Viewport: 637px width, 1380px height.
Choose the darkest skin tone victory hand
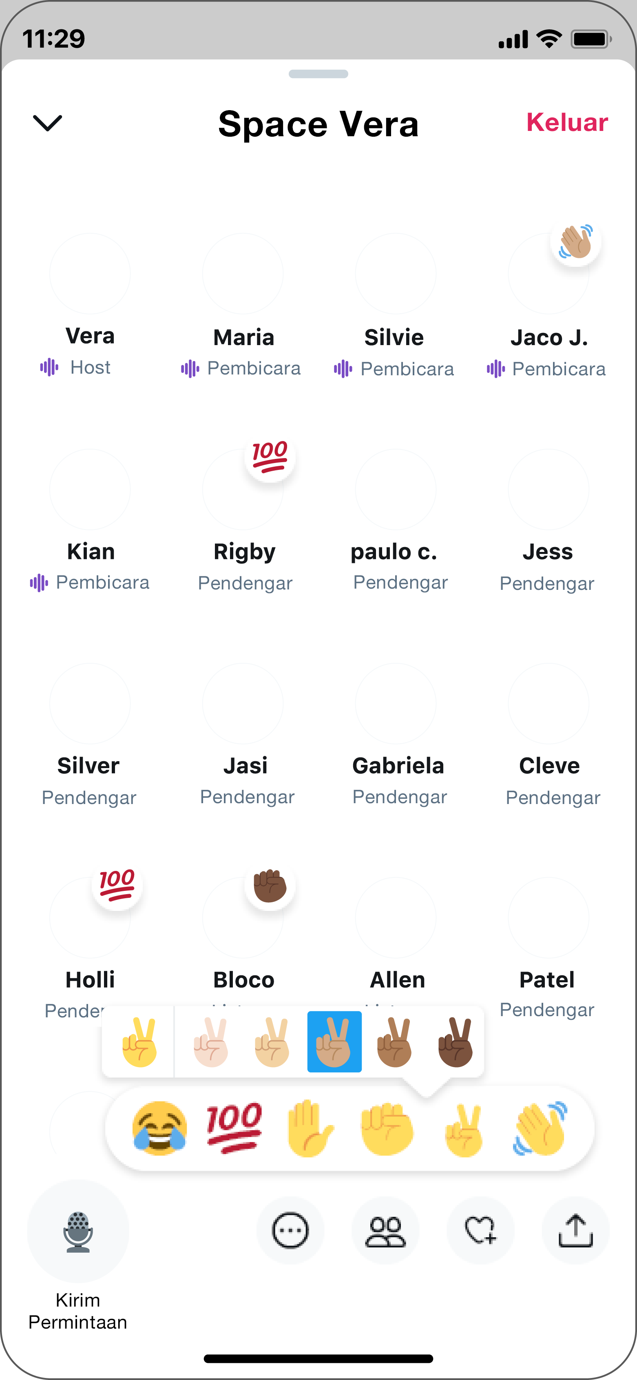456,1042
